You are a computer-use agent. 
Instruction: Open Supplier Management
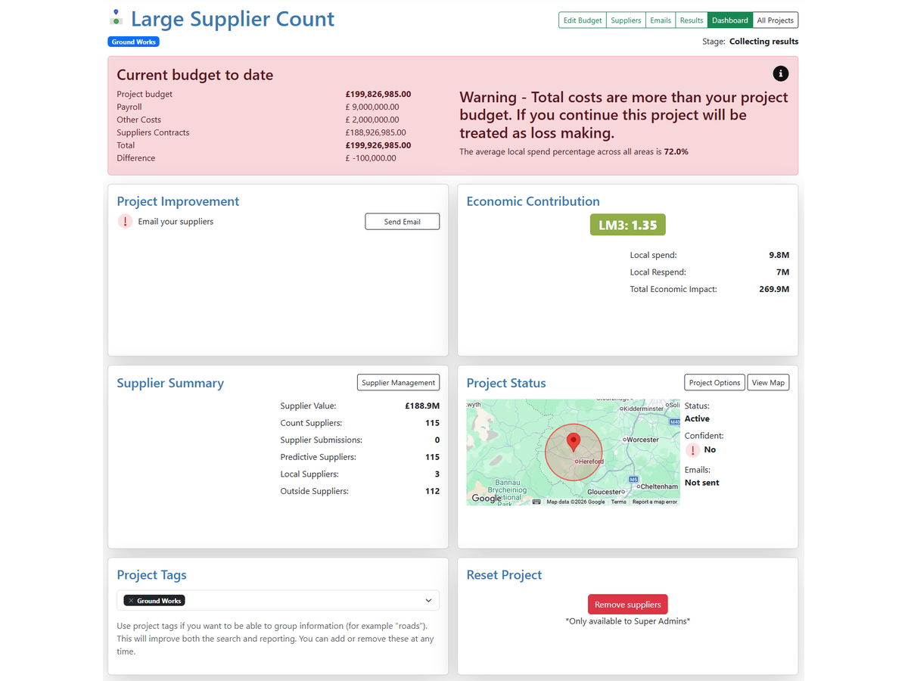click(398, 383)
